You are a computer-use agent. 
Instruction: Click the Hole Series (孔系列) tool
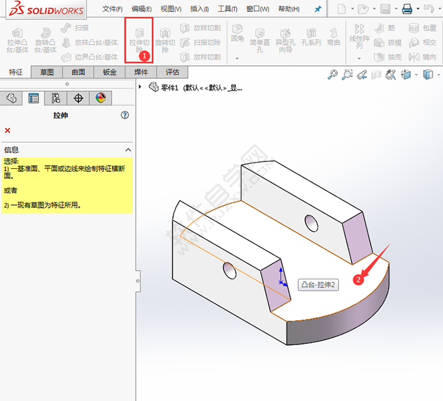(311, 37)
